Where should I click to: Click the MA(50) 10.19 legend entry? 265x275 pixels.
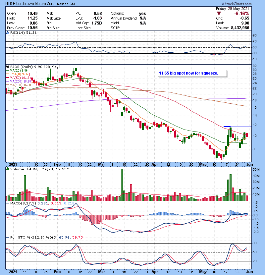click(x=18, y=78)
